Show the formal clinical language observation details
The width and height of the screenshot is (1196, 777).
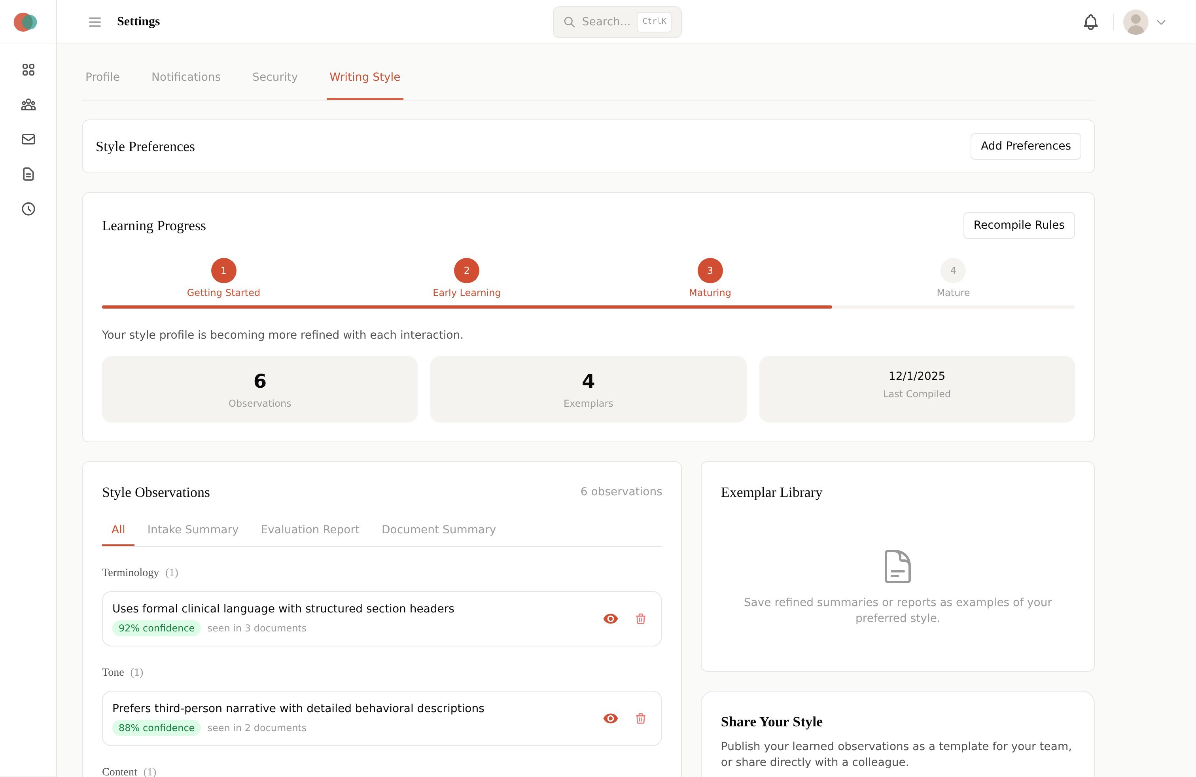click(x=610, y=619)
